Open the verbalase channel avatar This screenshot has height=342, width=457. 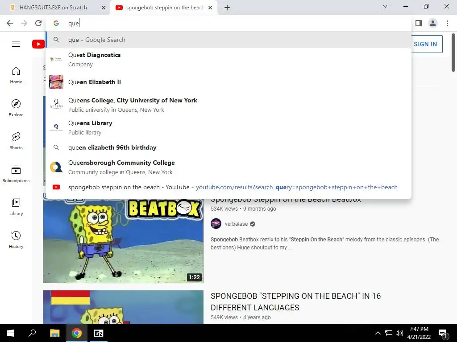point(216,224)
